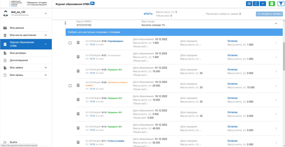Log out with the Выйти link
This screenshot has height=147, width=285.
coord(14,142)
